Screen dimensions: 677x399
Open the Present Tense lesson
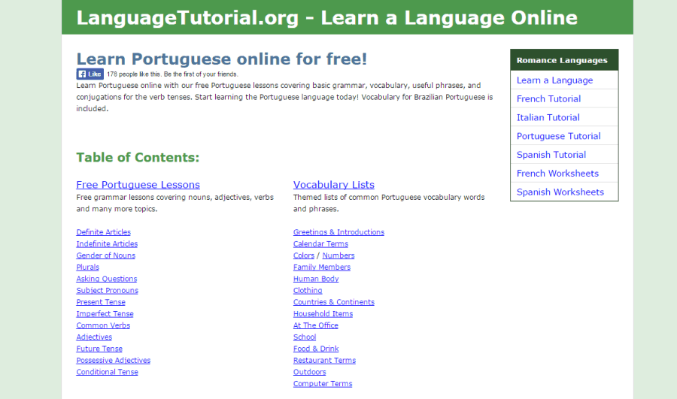tap(101, 302)
